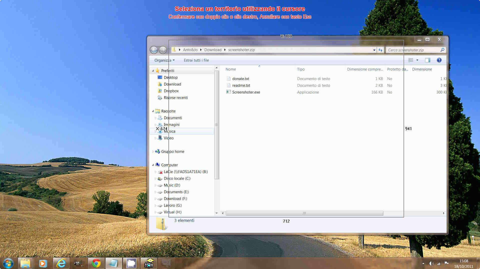This screenshot has width=480, height=269.
Task: Go back using the Explorer back arrow
Action: click(154, 50)
